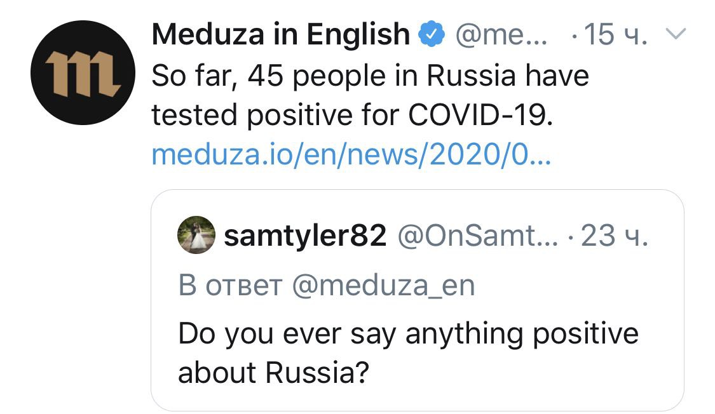Click the blue verified badge
This screenshot has height=414, width=715.
[x=432, y=35]
